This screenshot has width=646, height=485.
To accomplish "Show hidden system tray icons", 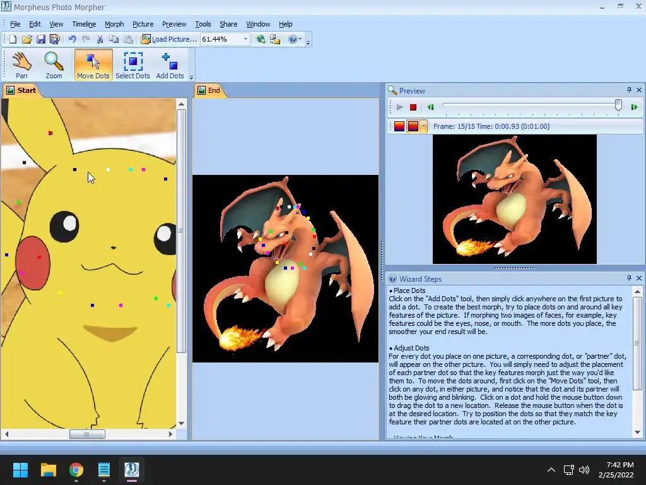I will [551, 470].
